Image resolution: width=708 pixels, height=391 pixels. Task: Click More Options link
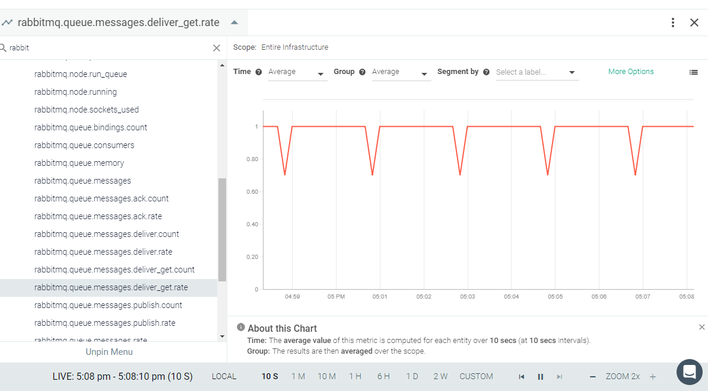[x=631, y=72]
